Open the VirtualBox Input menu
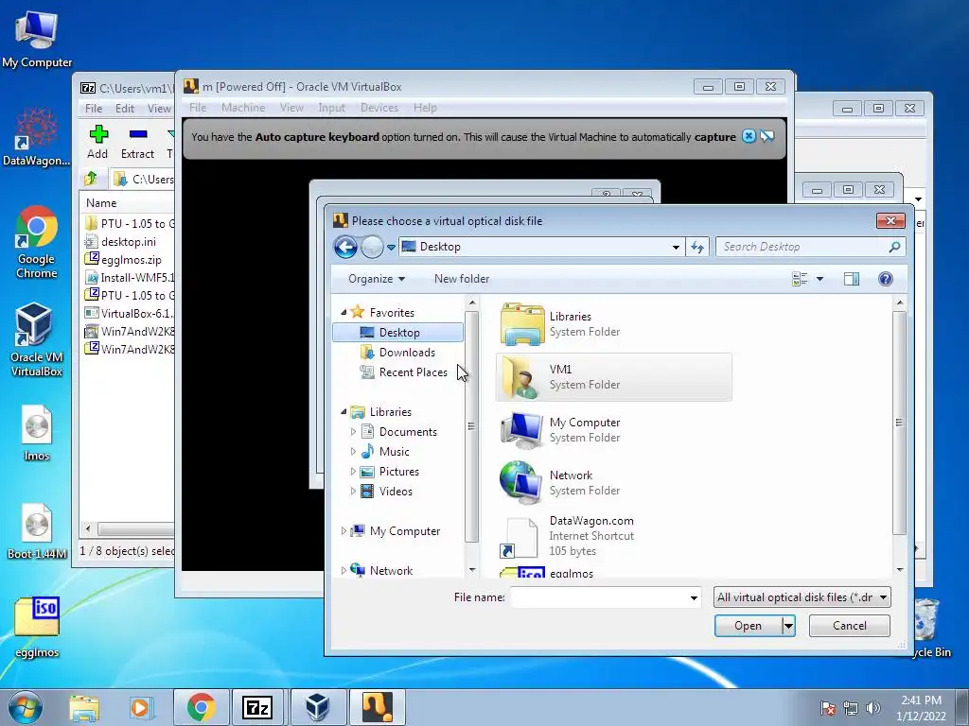 point(331,108)
